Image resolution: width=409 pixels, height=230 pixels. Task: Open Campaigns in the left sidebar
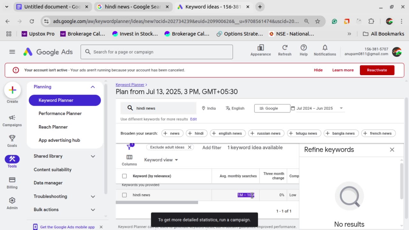click(12, 121)
